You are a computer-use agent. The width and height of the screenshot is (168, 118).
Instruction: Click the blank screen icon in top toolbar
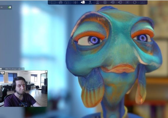coord(53,2)
